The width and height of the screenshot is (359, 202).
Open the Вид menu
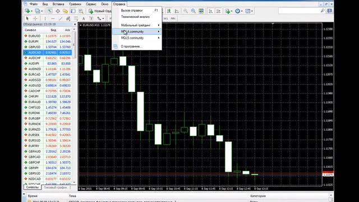click(x=45, y=4)
